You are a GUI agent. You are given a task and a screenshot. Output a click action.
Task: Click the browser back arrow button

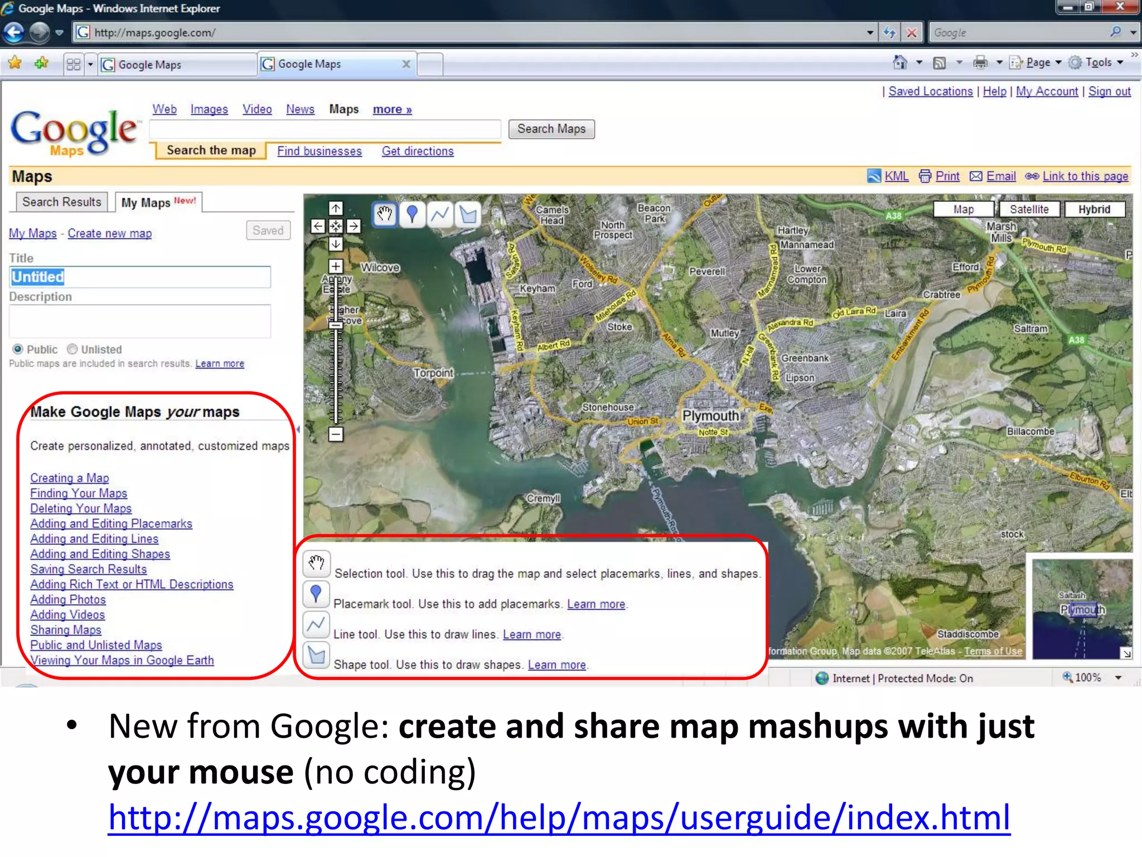(x=14, y=32)
